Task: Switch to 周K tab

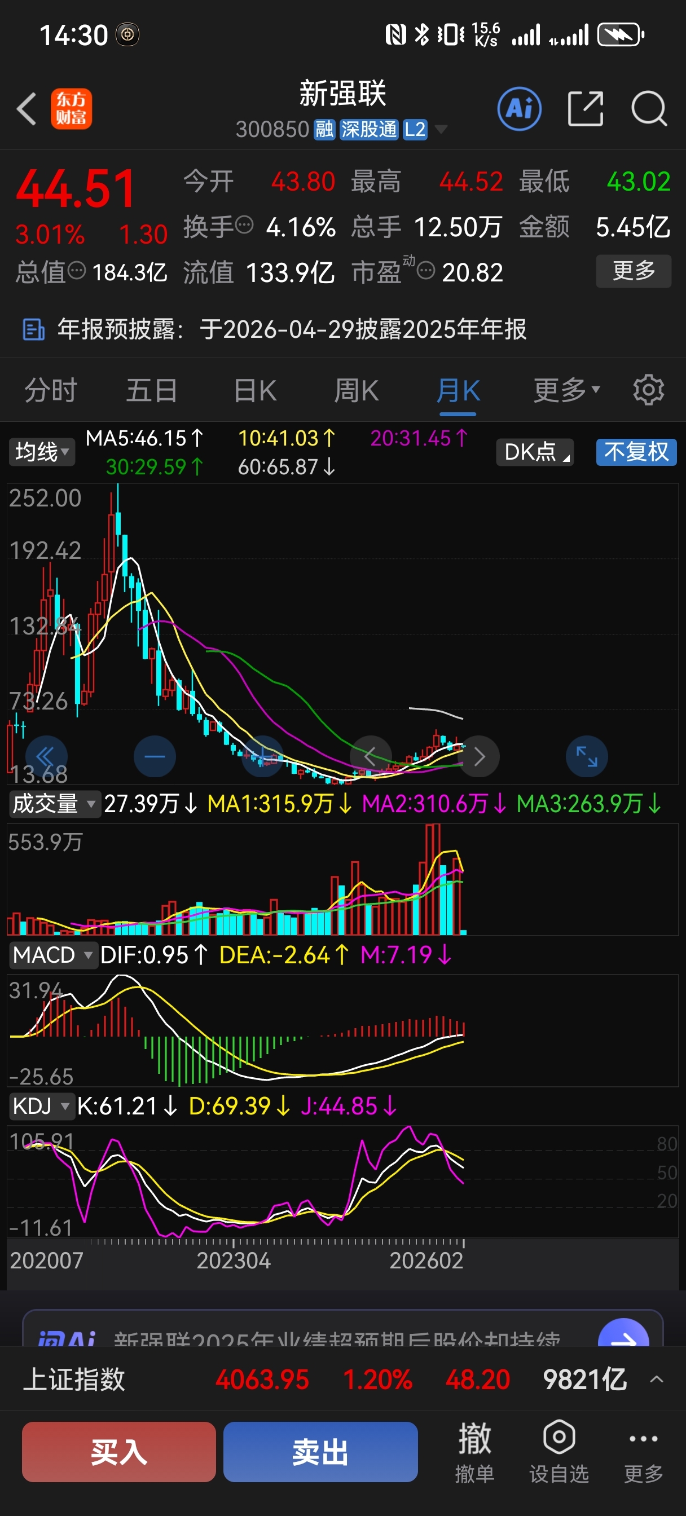Action: tap(356, 390)
